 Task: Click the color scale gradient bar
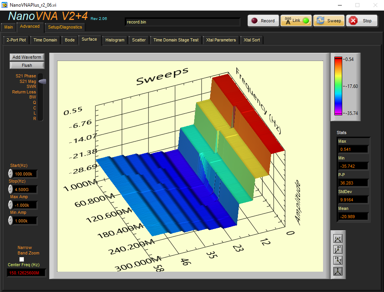(x=338, y=86)
